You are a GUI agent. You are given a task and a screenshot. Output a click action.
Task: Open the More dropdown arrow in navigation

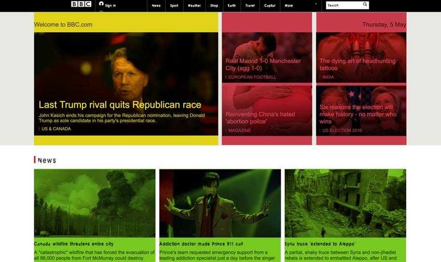point(315,4)
